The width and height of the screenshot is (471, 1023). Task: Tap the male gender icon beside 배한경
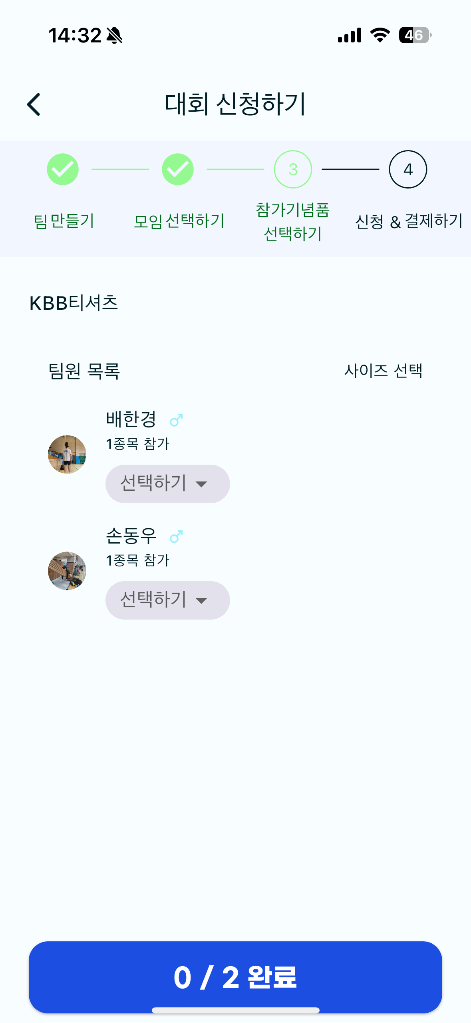tap(176, 420)
